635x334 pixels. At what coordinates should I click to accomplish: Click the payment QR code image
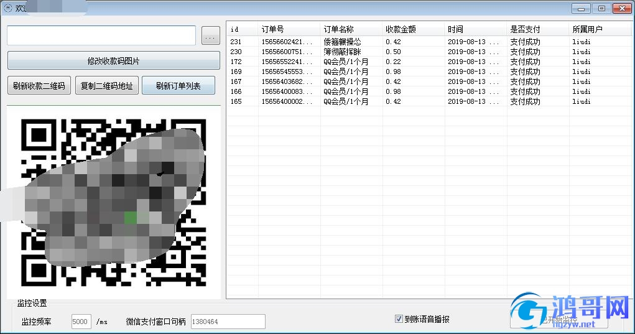(113, 202)
